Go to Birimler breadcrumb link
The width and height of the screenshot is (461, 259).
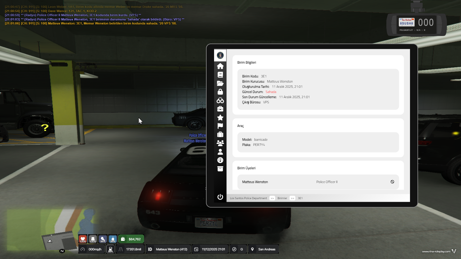point(282,198)
